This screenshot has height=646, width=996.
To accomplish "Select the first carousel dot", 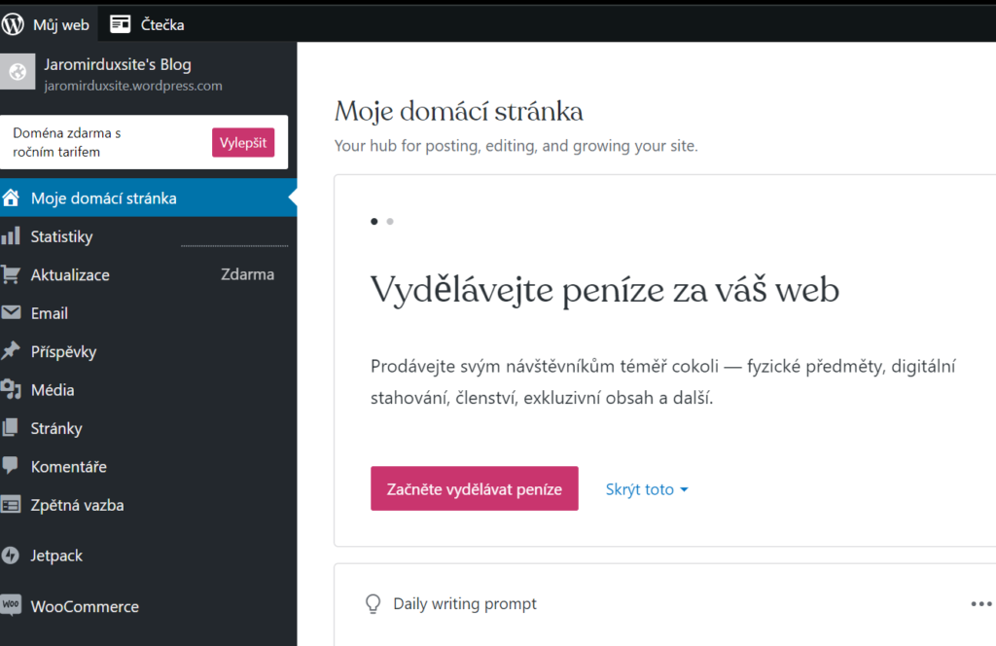I will point(374,222).
